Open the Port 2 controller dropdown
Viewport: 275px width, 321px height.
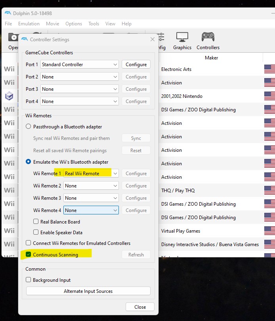[80, 77]
